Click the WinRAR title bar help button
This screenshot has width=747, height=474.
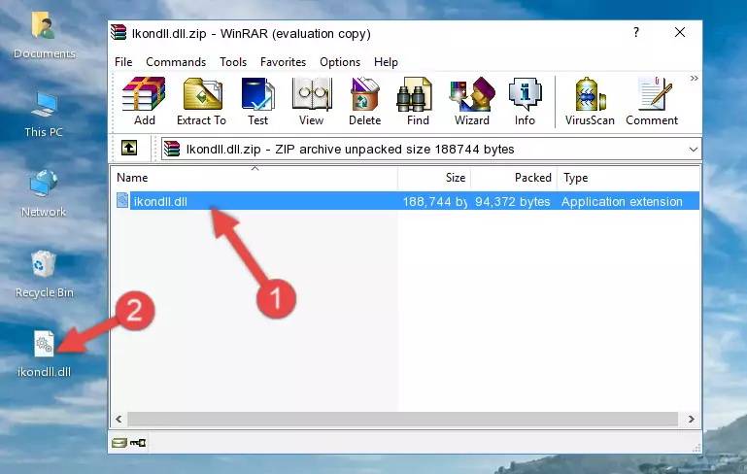636,32
